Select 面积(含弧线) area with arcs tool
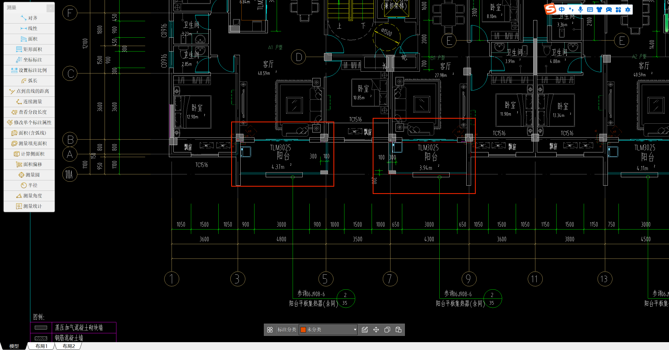This screenshot has height=350, width=669. click(x=29, y=133)
